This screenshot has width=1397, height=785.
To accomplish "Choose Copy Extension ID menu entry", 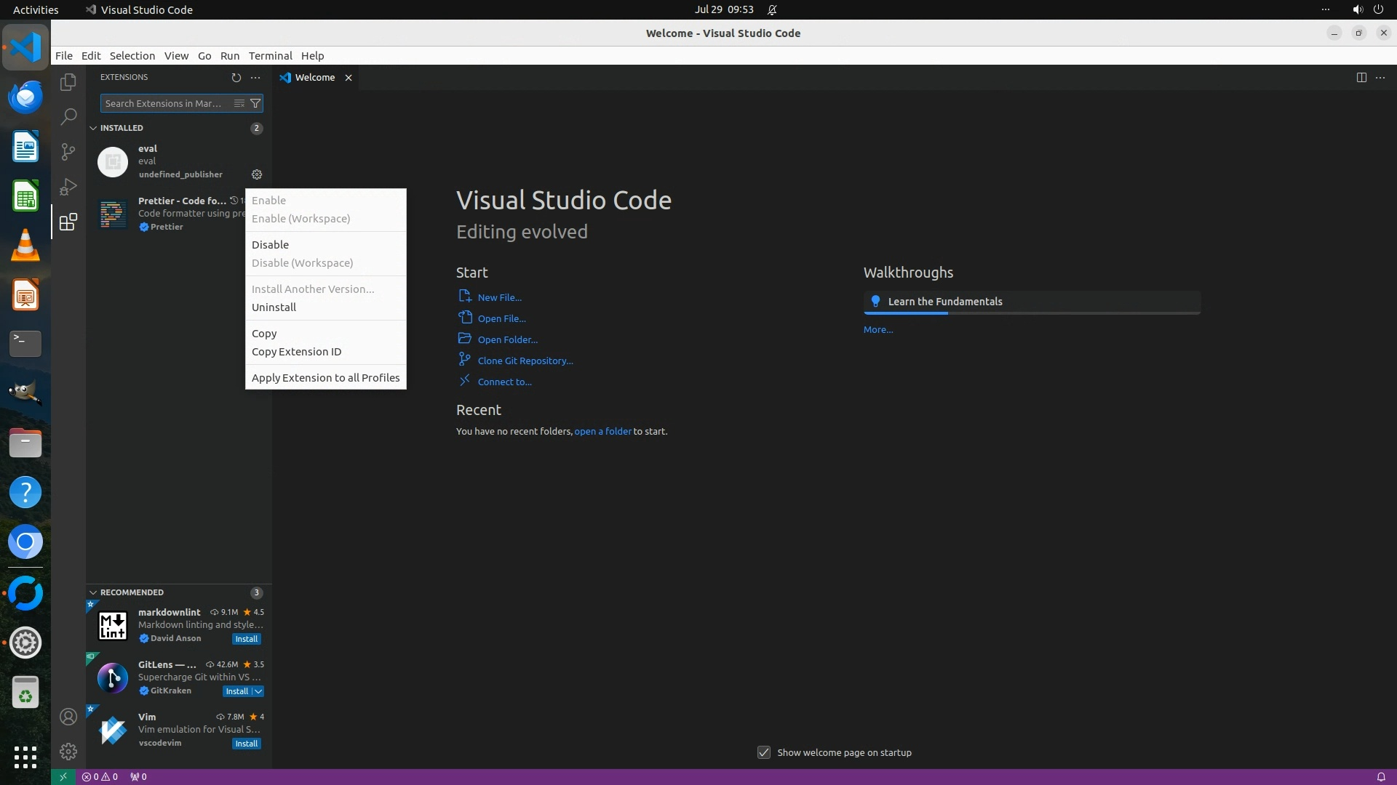I will tap(296, 352).
